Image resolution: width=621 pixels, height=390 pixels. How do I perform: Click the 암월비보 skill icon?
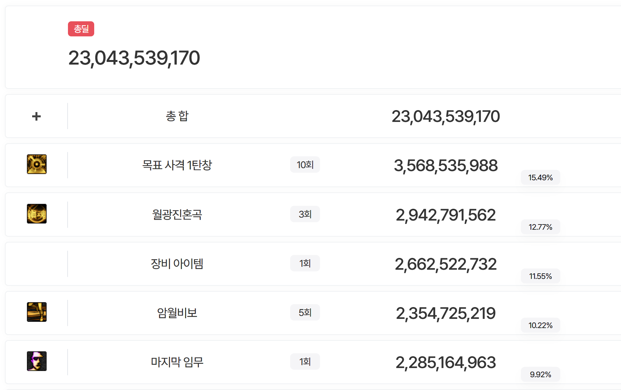pyautogui.click(x=37, y=312)
